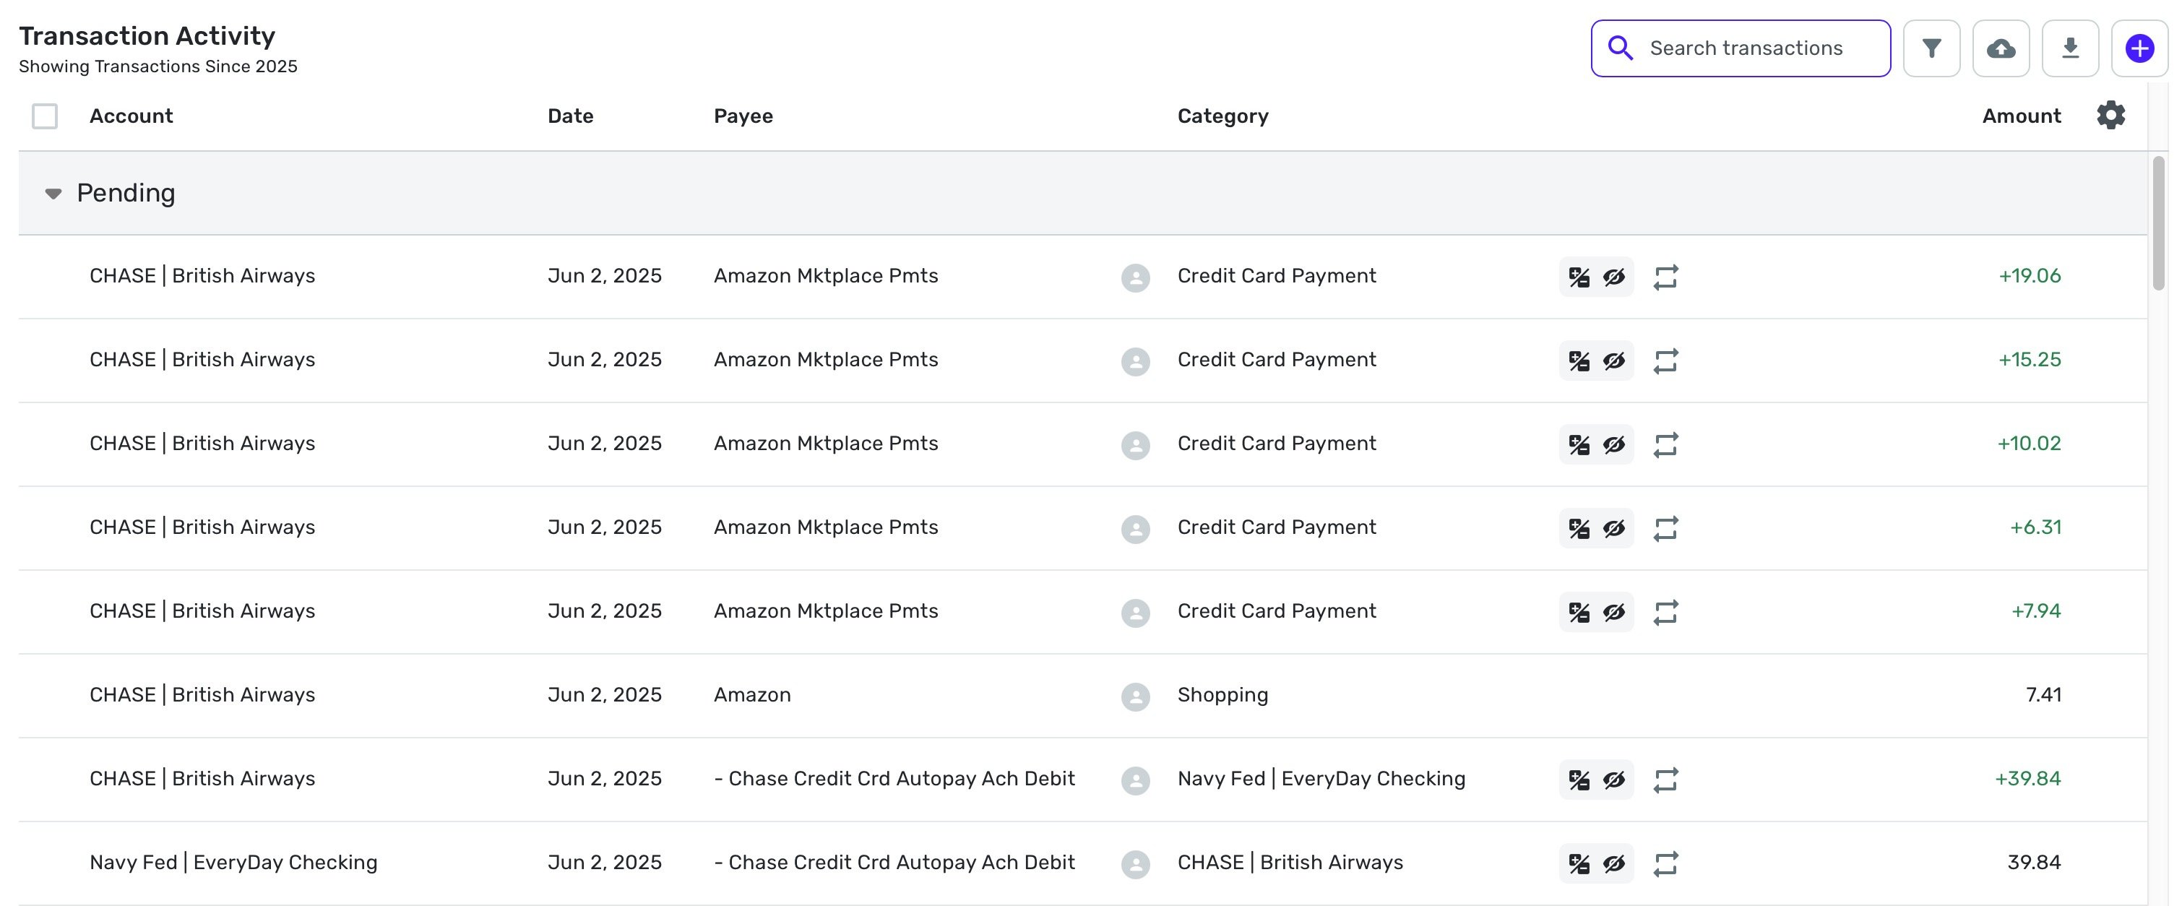The image size is (2182, 906).
Task: Click the excluded-from-budget icon on +7.94 row
Action: coord(1579,612)
